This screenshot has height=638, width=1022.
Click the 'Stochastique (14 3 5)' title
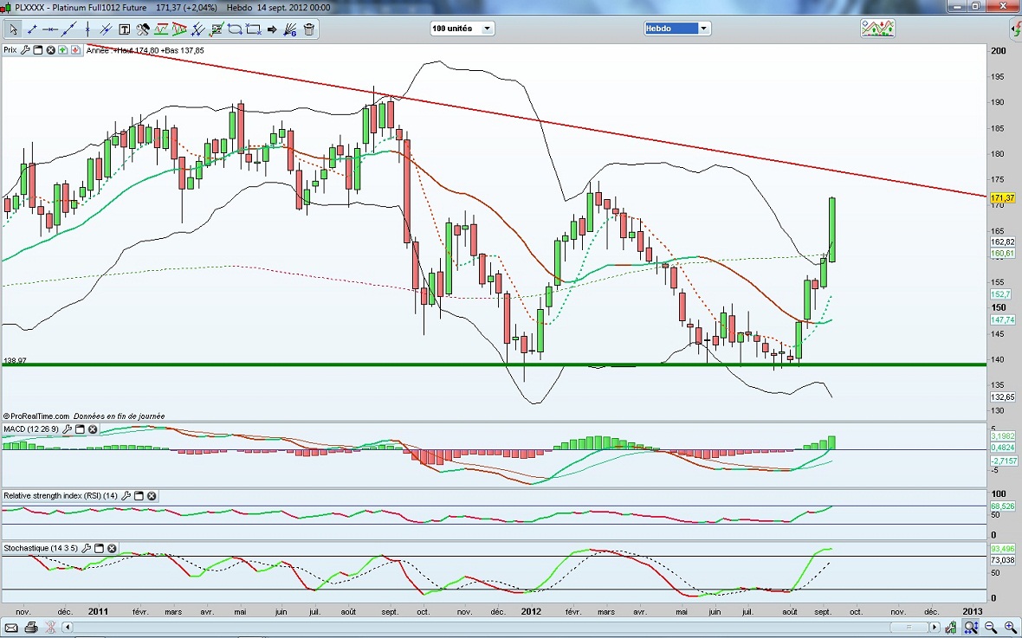[x=41, y=549]
